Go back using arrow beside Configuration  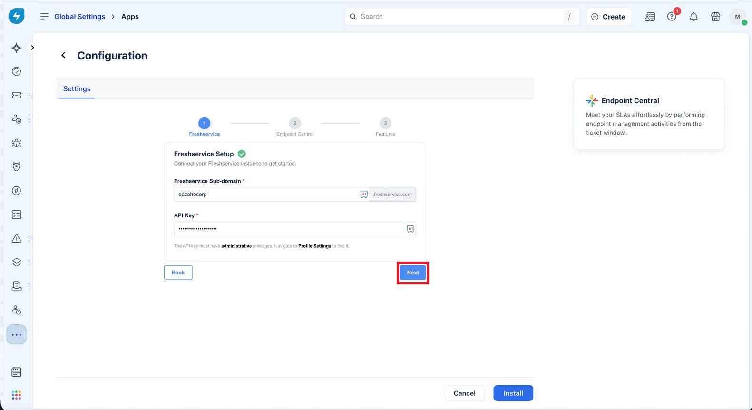pyautogui.click(x=63, y=55)
